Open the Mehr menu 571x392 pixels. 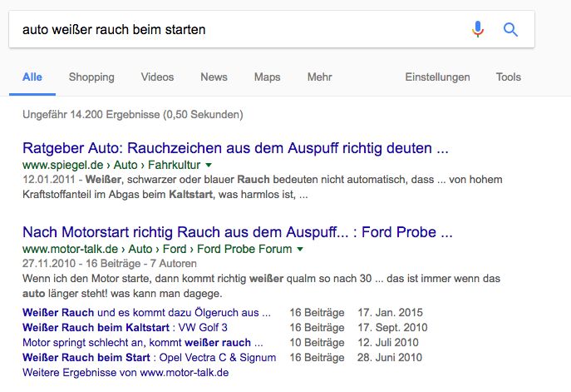coord(320,77)
